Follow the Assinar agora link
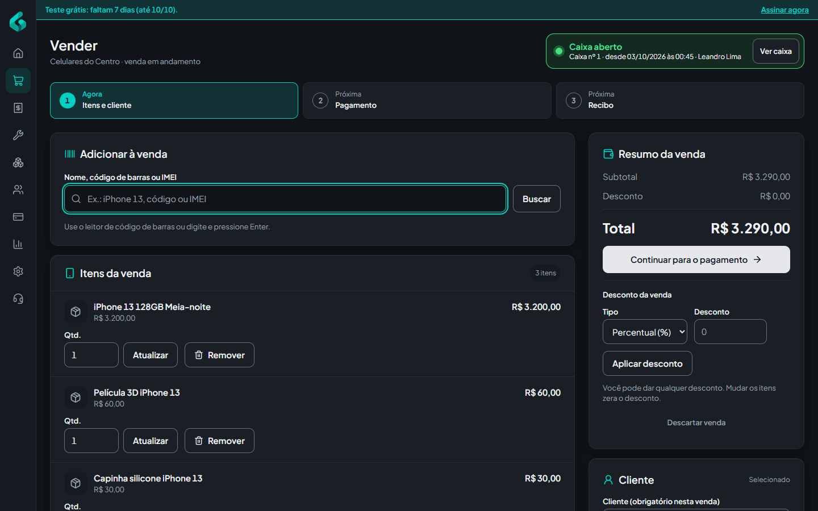This screenshot has width=818, height=511. tap(785, 10)
